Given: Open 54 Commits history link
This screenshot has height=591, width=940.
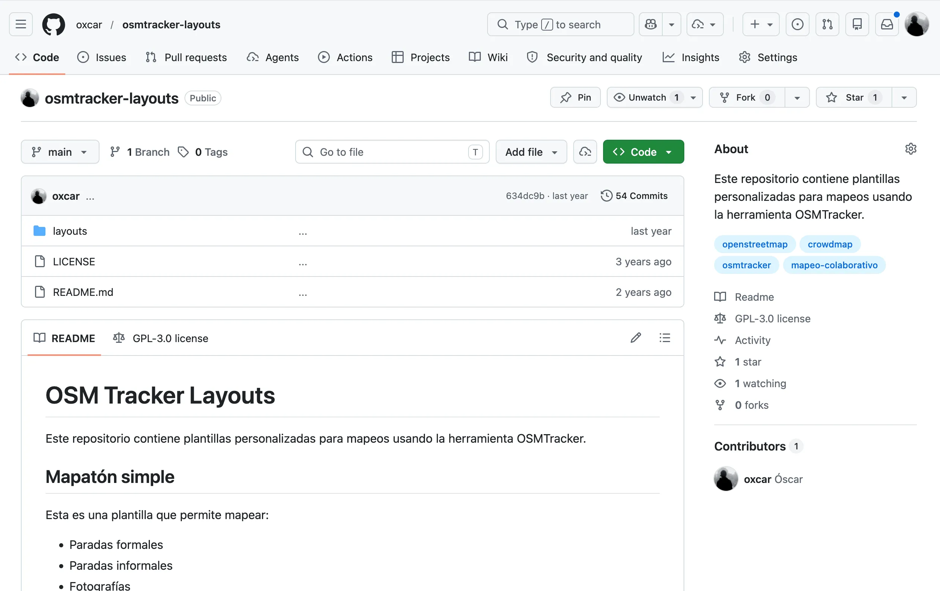Looking at the screenshot, I should tap(634, 196).
